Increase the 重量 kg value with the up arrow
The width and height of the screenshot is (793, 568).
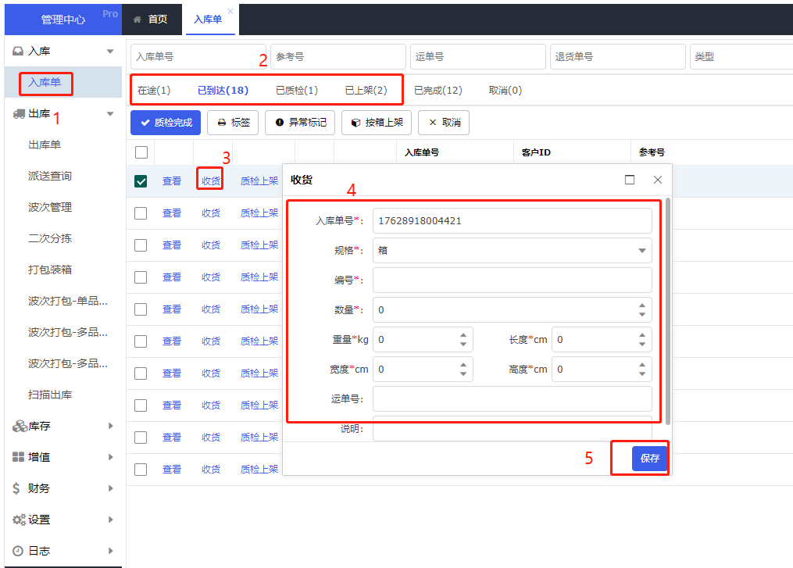[463, 335]
